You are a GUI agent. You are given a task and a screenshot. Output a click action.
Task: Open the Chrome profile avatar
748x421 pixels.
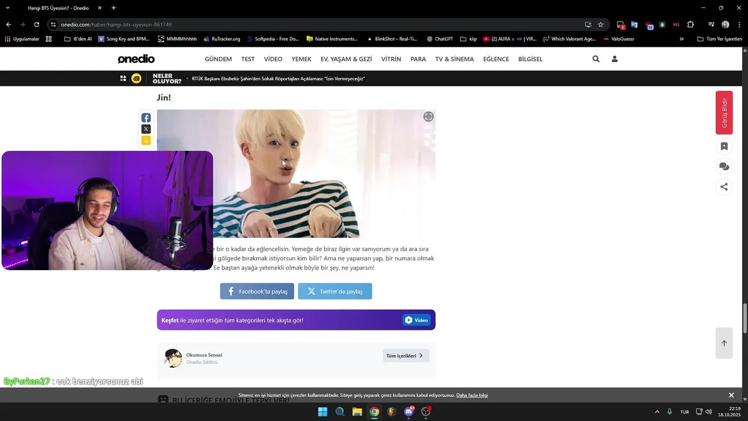(725, 25)
